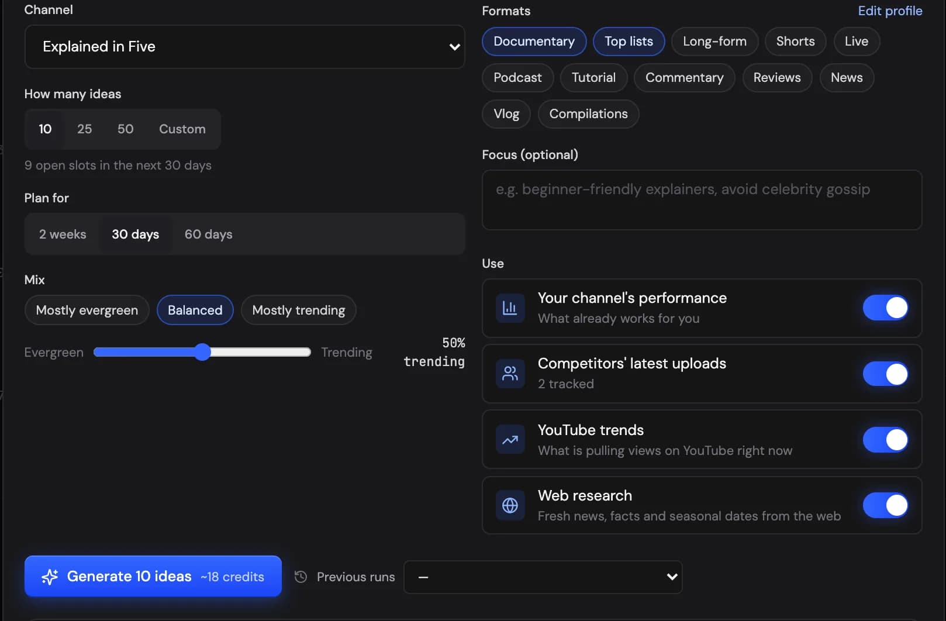Select the 30 days plan period
This screenshot has width=946, height=621.
[136, 234]
